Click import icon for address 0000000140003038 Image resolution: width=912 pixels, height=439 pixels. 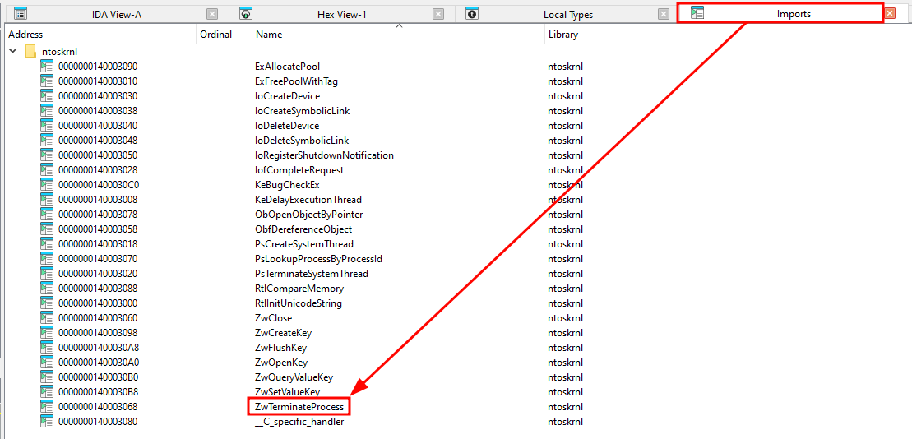tap(47, 110)
